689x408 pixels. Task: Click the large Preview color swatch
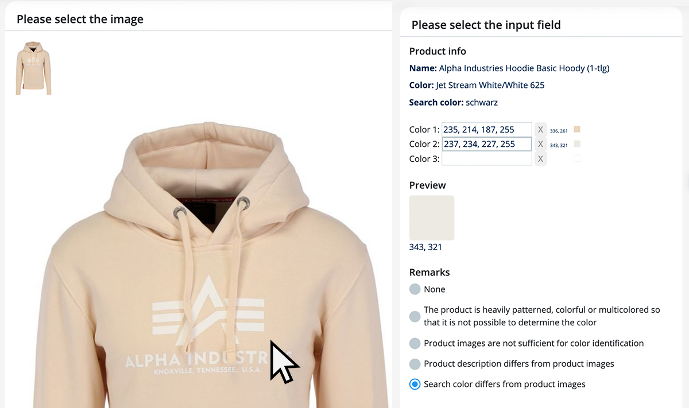click(x=432, y=217)
